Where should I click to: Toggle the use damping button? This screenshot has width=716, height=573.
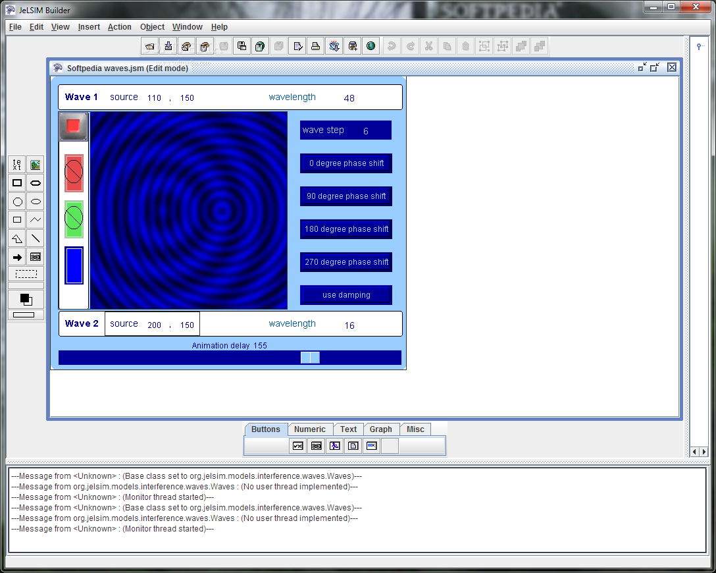click(346, 294)
